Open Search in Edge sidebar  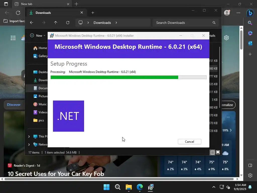tap(250, 23)
